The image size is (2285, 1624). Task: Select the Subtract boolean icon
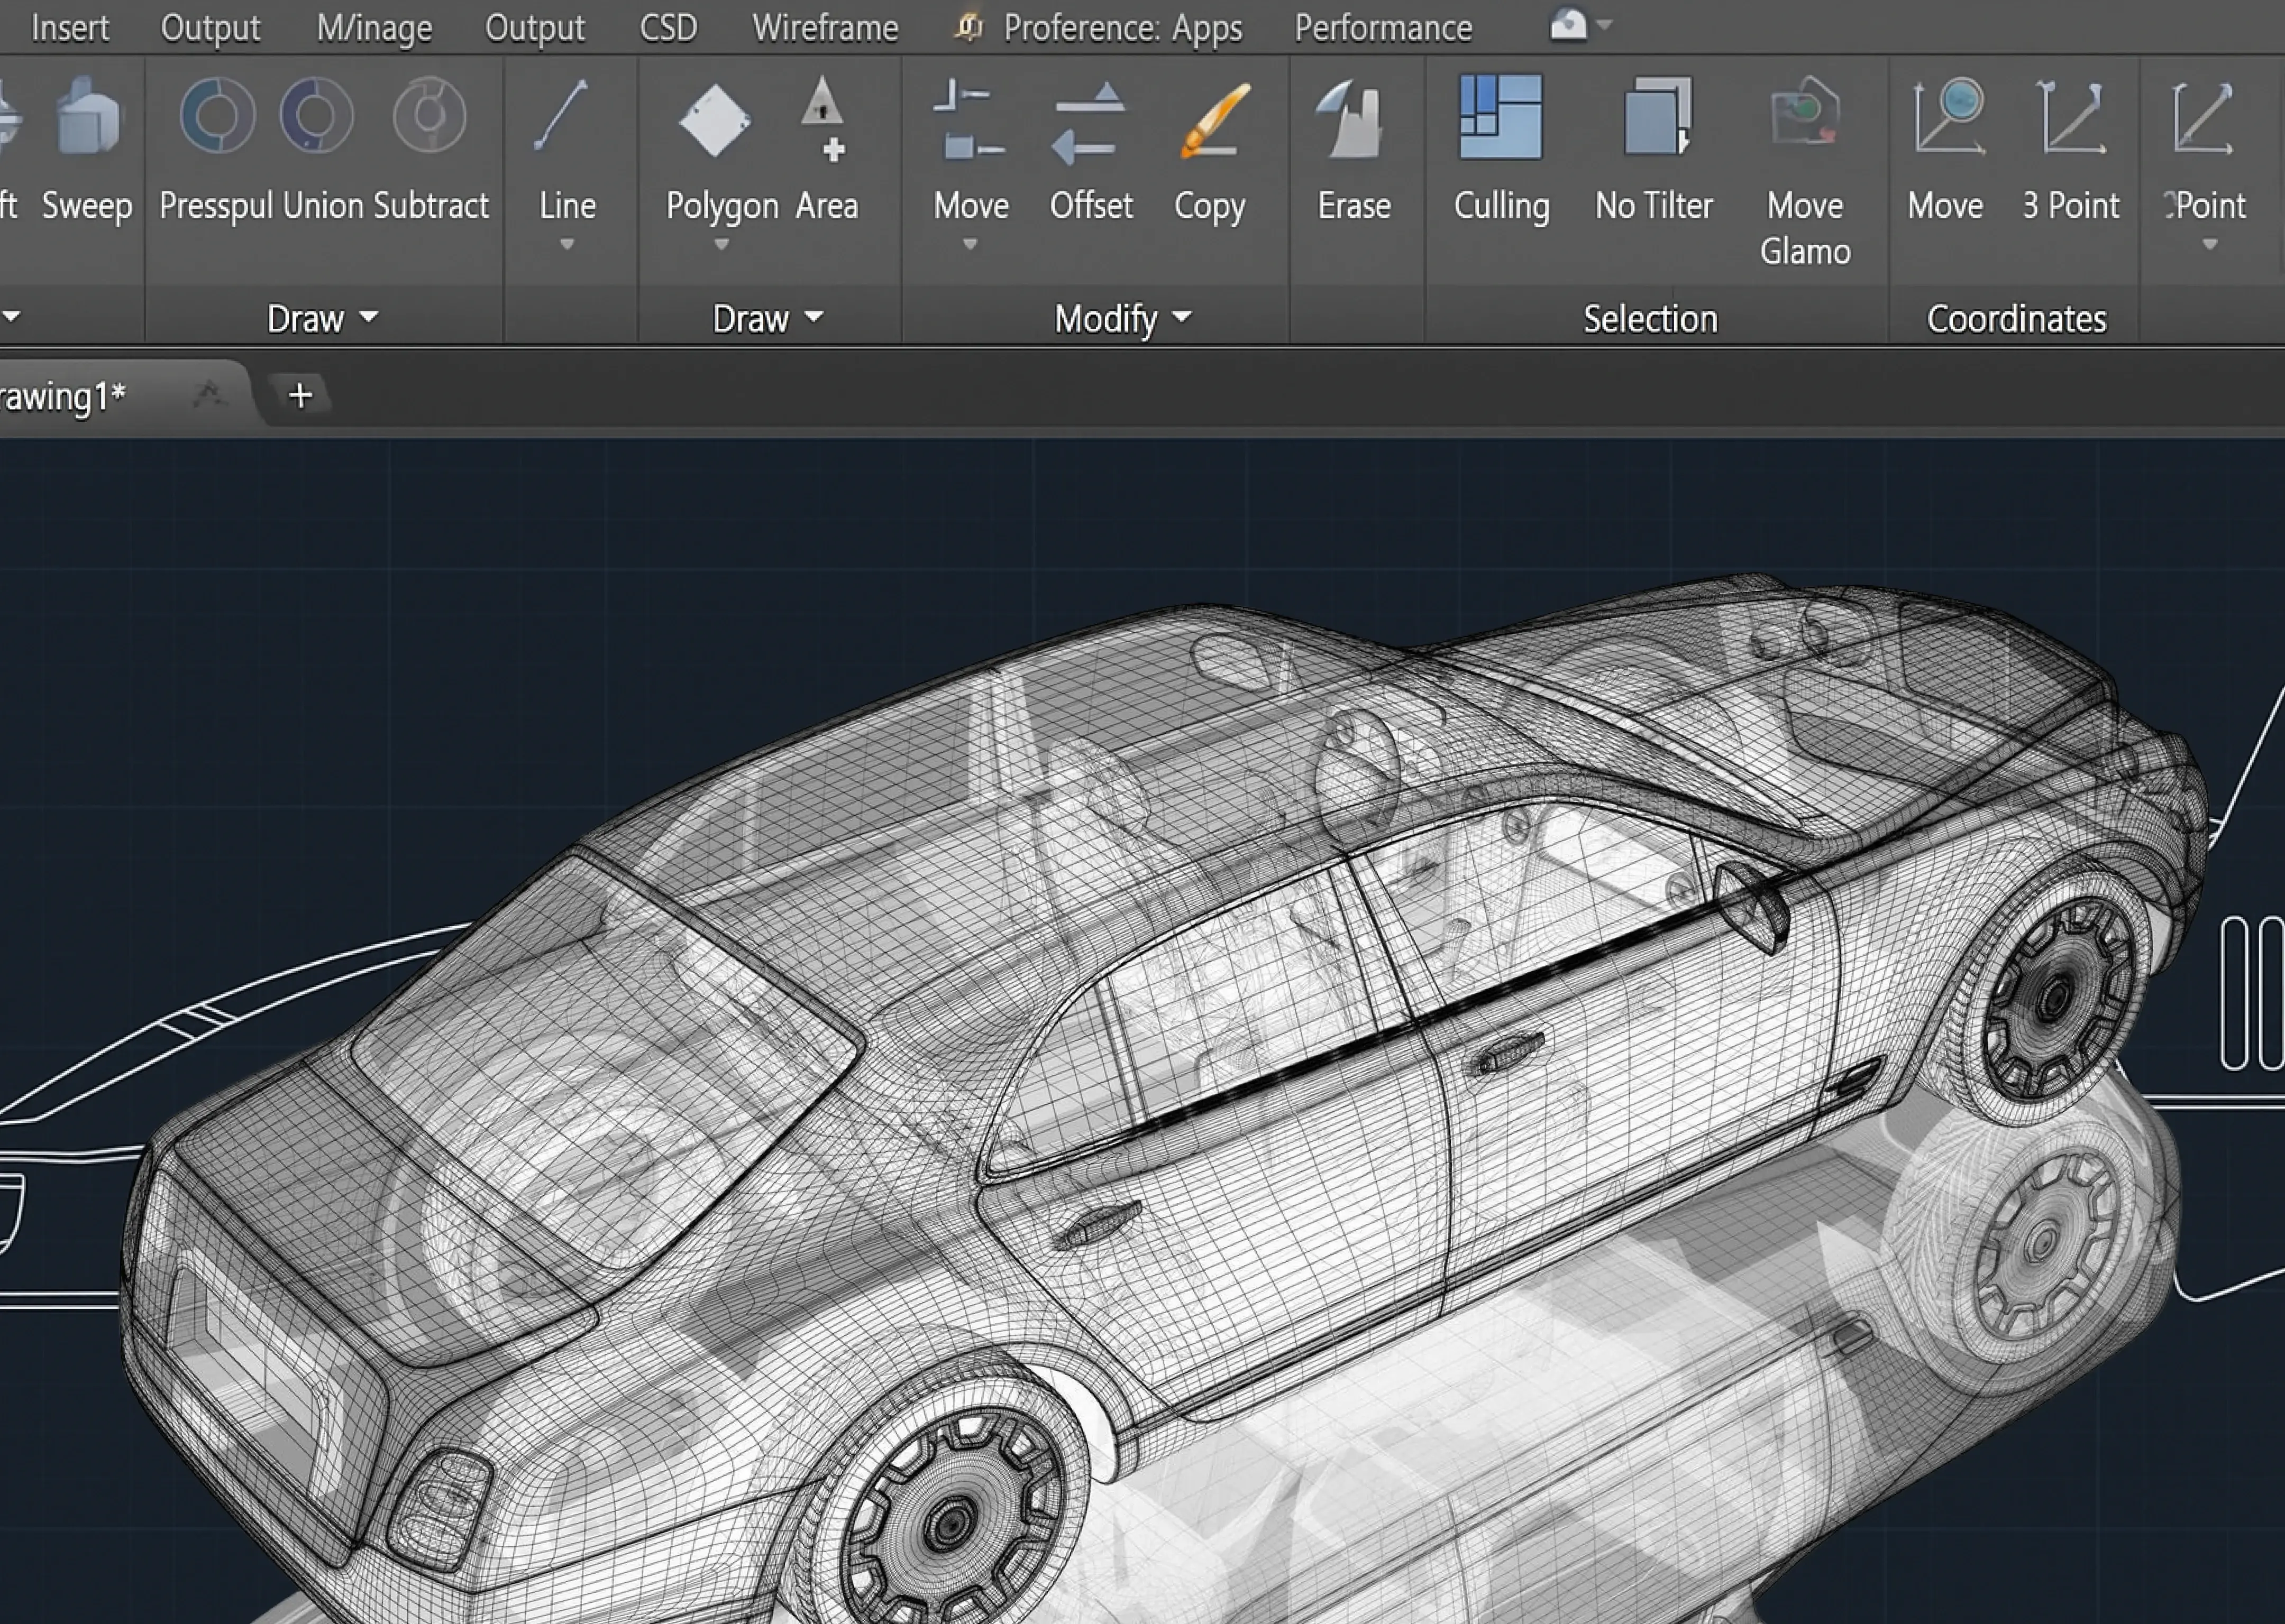click(429, 116)
